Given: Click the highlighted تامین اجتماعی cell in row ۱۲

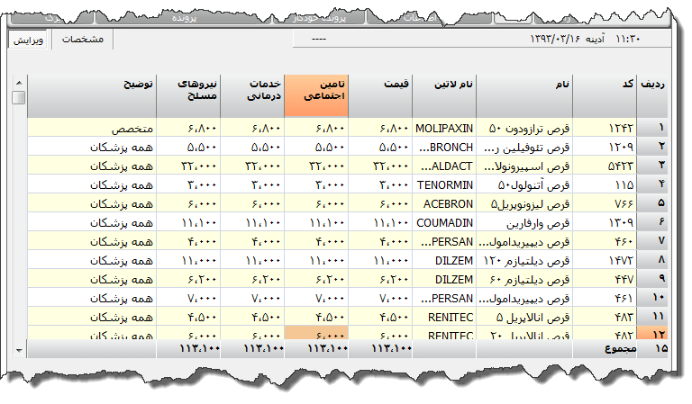Looking at the screenshot, I should point(316,333).
